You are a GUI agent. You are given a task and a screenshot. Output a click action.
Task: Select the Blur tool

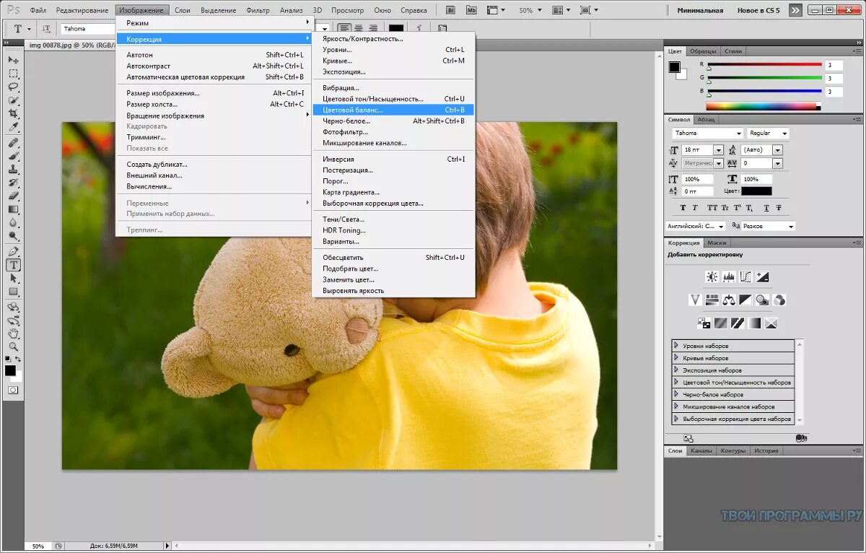coord(13,222)
